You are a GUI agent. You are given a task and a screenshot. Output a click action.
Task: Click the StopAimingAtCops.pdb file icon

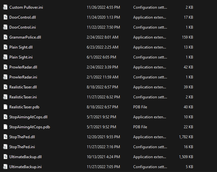(x=5, y=127)
